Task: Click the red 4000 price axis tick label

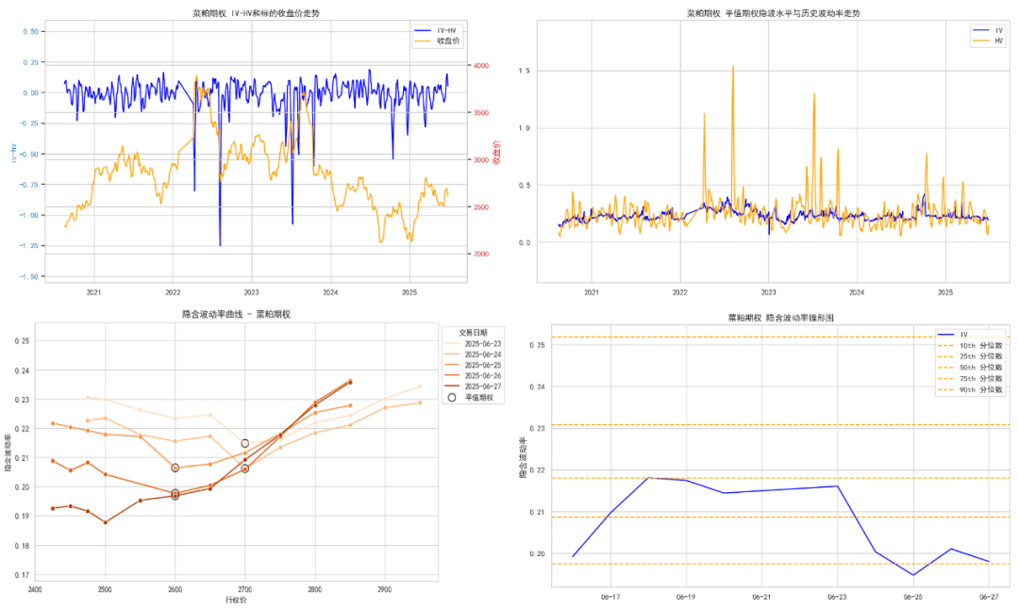Action: click(x=481, y=66)
